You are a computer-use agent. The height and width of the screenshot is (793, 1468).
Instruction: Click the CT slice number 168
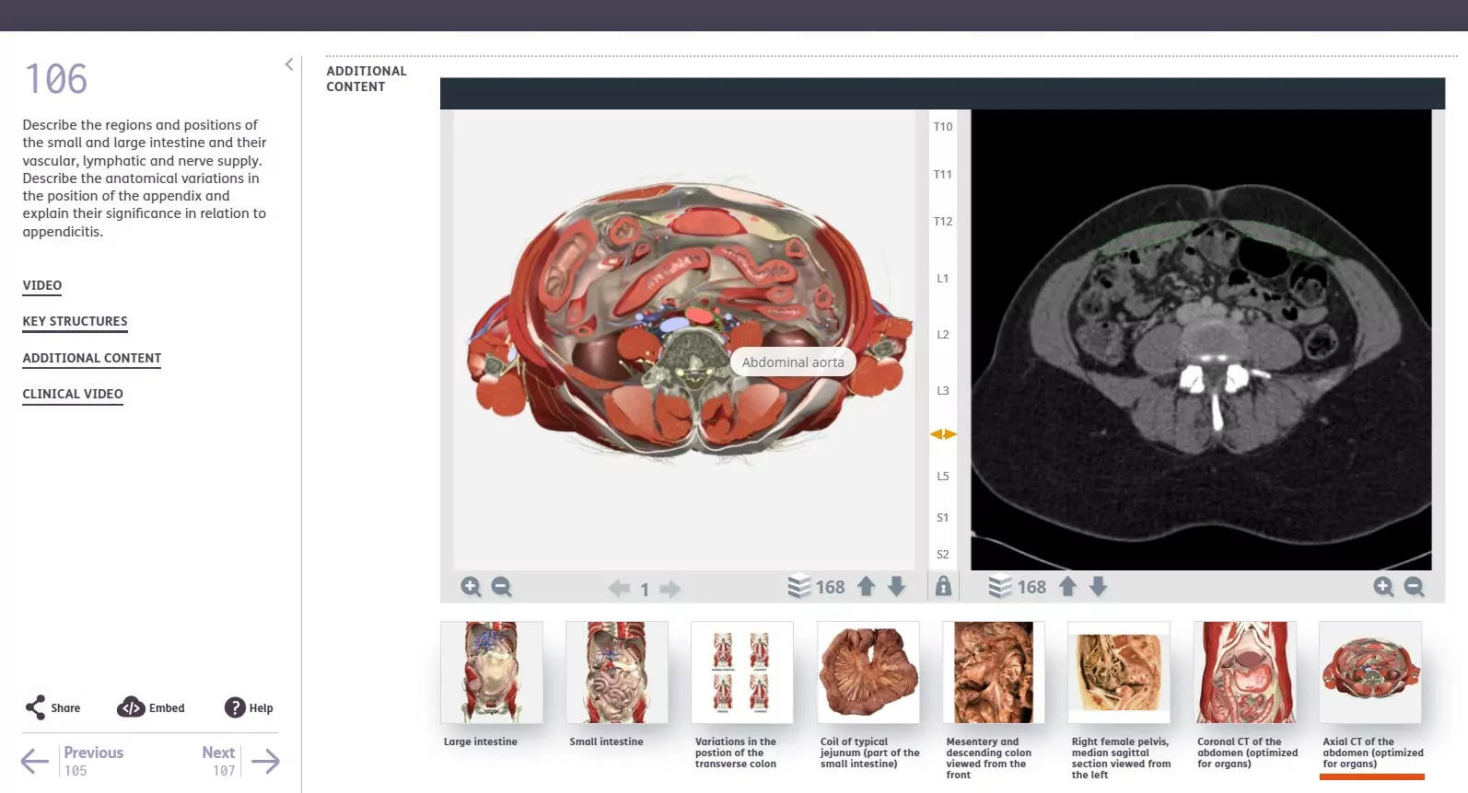[x=1031, y=587]
